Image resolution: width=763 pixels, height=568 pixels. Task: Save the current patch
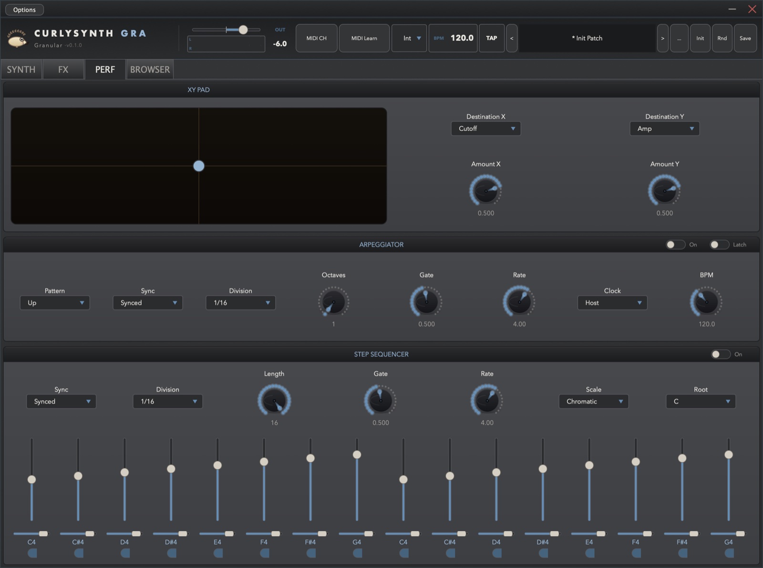(745, 38)
